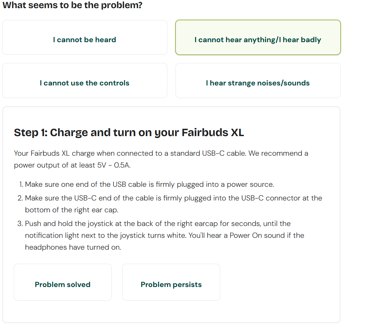Click the "Problem persists" button
371x324 pixels.
(171, 285)
